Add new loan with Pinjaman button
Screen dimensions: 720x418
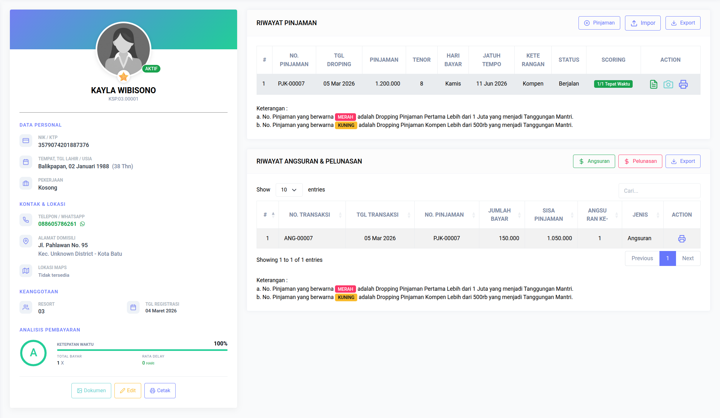599,23
